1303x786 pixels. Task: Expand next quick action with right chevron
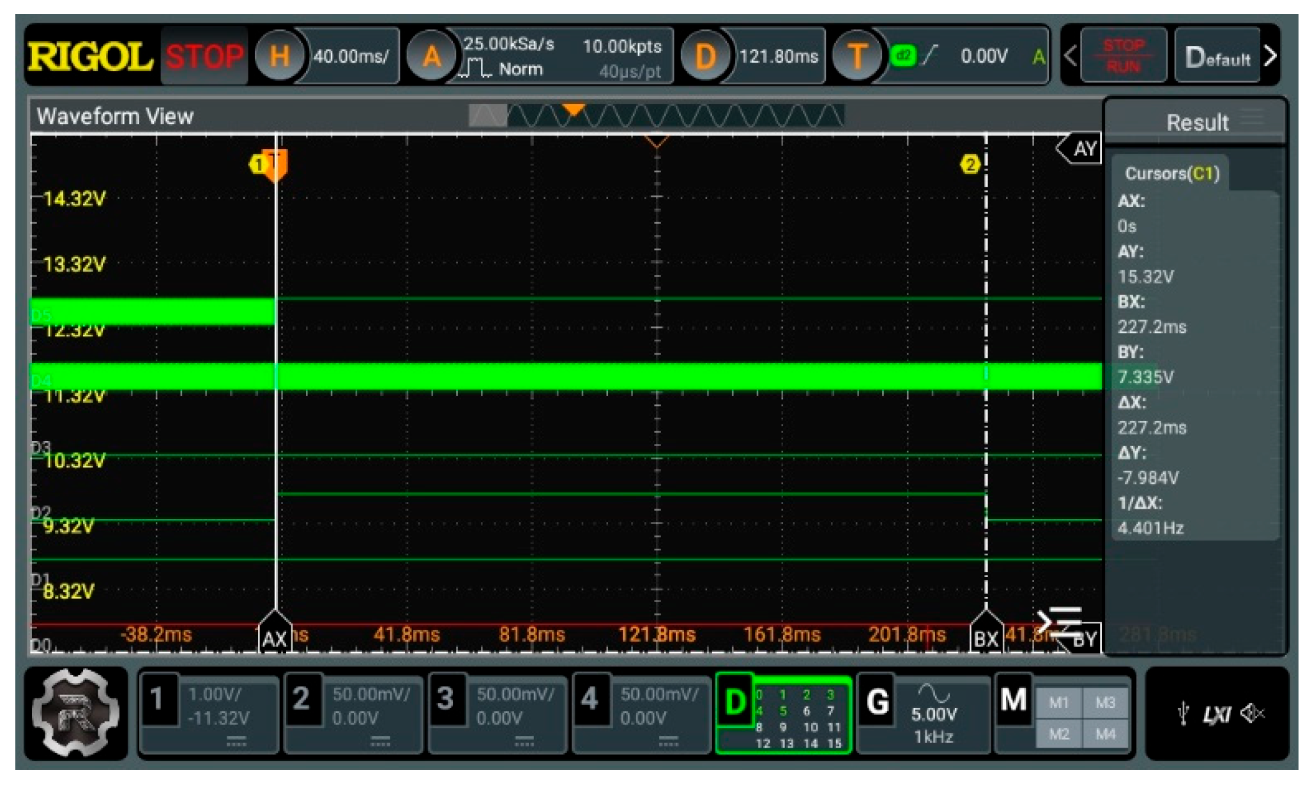click(x=1270, y=56)
